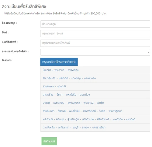Open the ระยะเวลาในการตัดสินใจ dropdown

coord(95,52)
